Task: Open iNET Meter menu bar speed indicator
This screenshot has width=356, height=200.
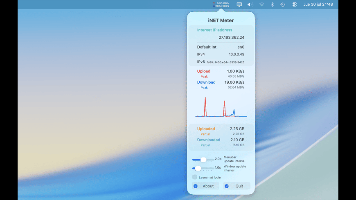Action: coord(221,4)
